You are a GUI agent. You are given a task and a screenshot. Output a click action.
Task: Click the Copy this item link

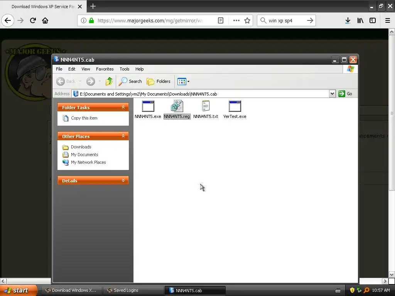[x=84, y=118]
